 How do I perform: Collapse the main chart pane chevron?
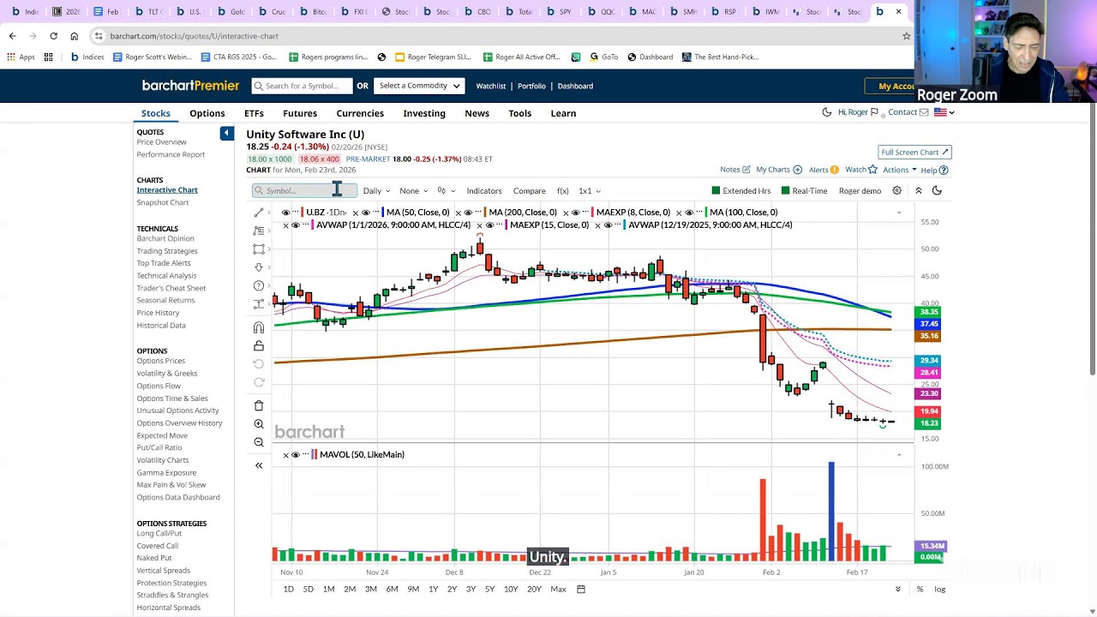click(899, 213)
